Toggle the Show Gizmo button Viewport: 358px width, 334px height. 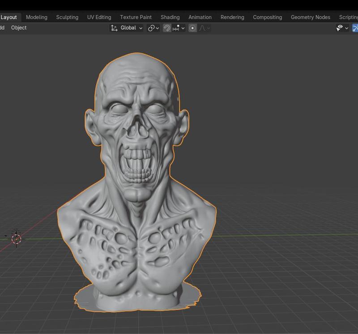click(x=355, y=28)
